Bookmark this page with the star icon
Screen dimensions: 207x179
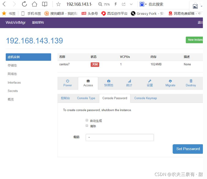point(58,4)
